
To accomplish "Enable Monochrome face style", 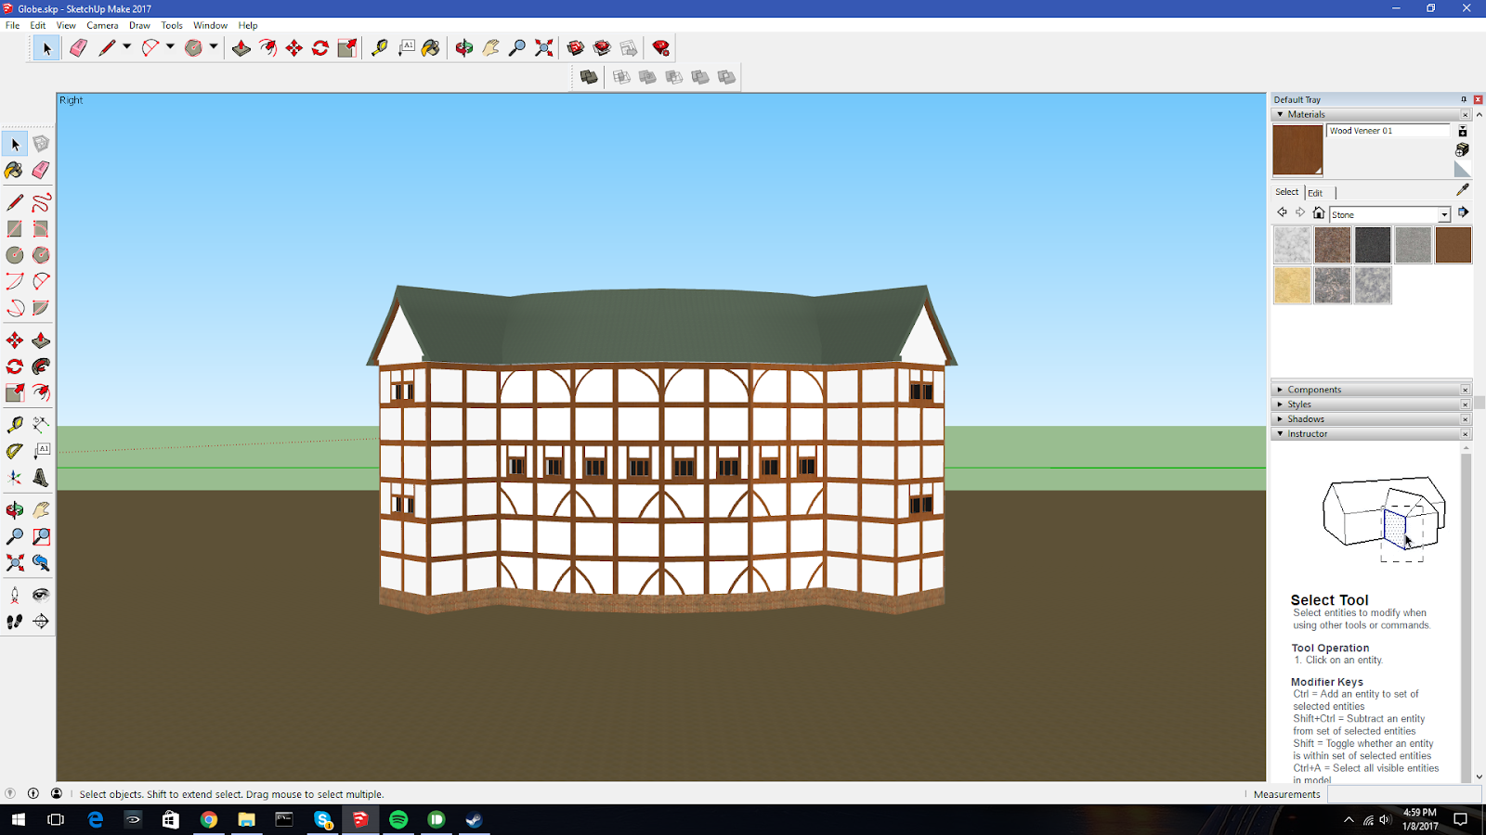I will coord(726,76).
